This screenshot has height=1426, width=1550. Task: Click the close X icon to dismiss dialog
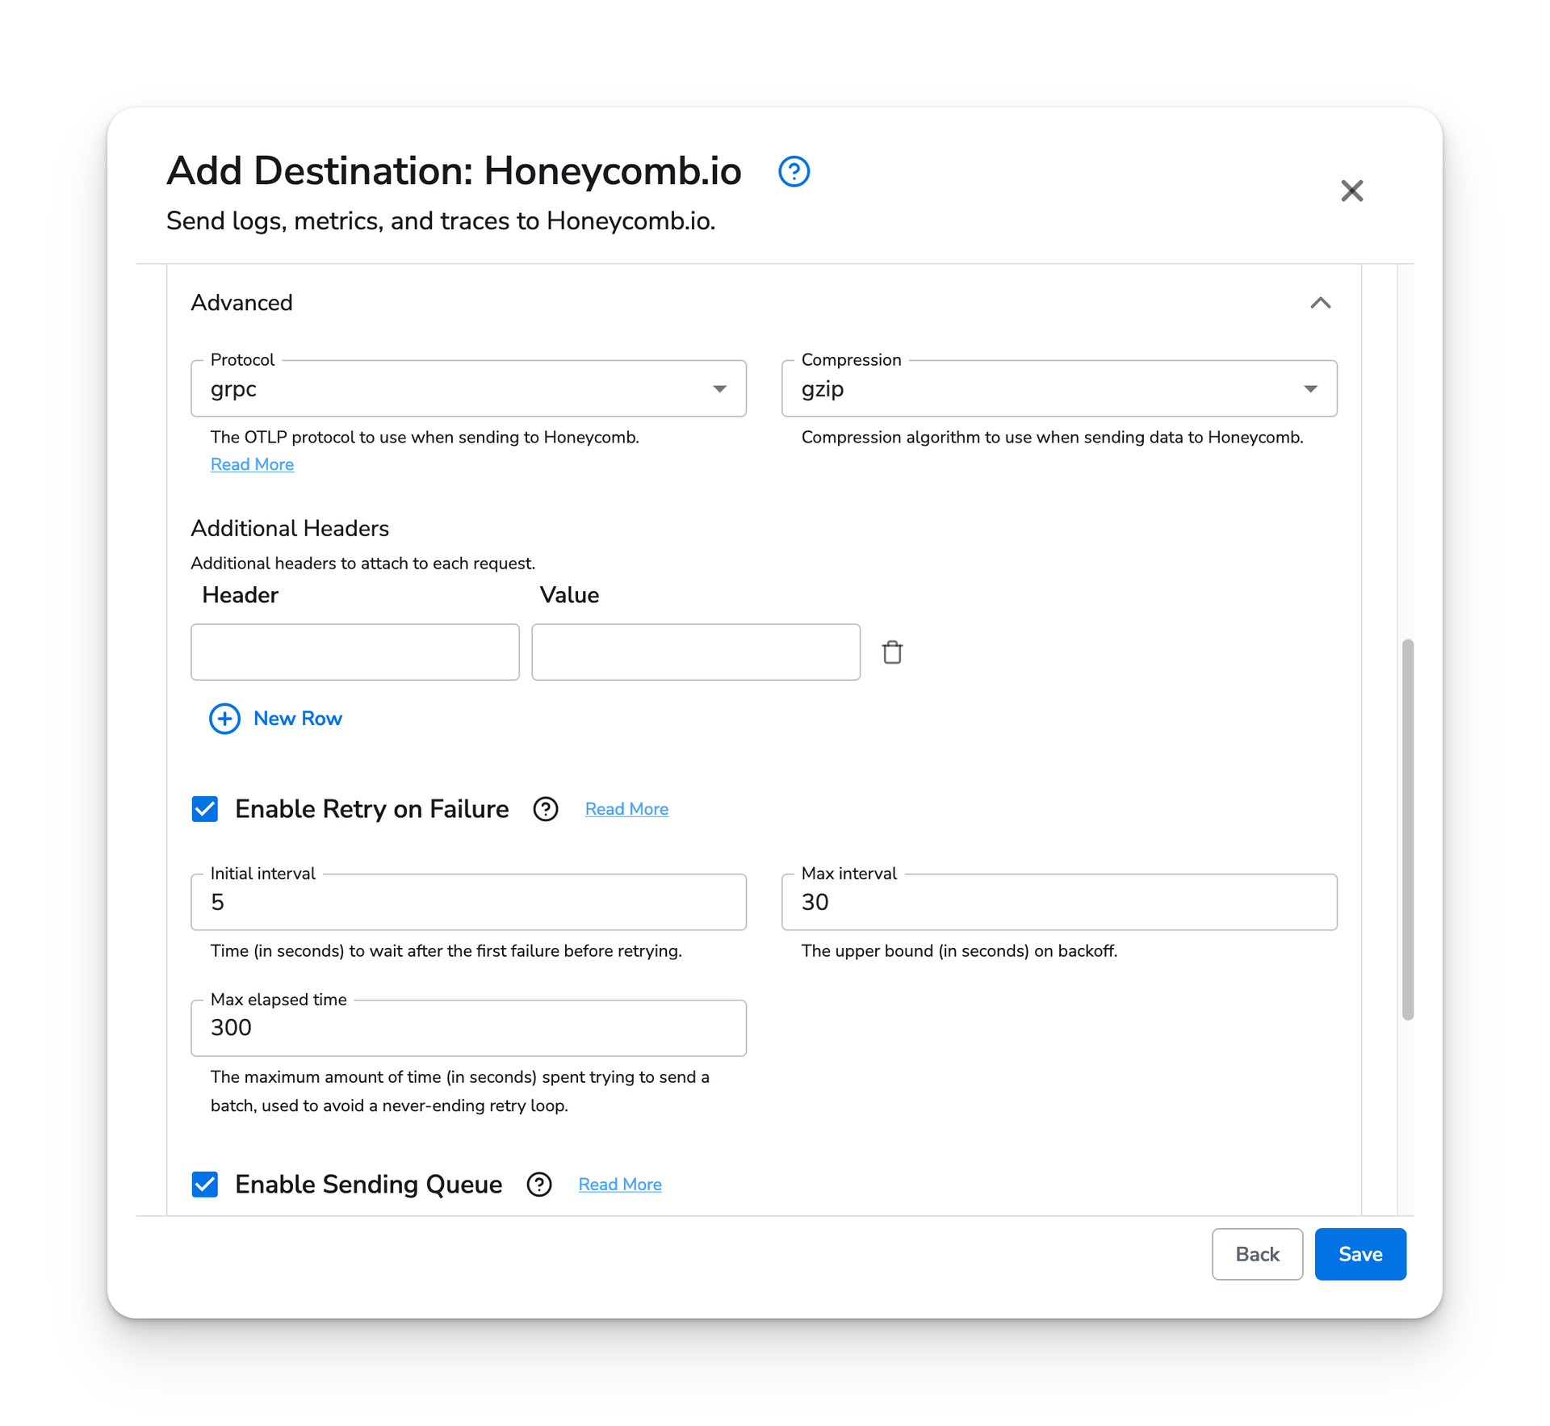click(1351, 189)
